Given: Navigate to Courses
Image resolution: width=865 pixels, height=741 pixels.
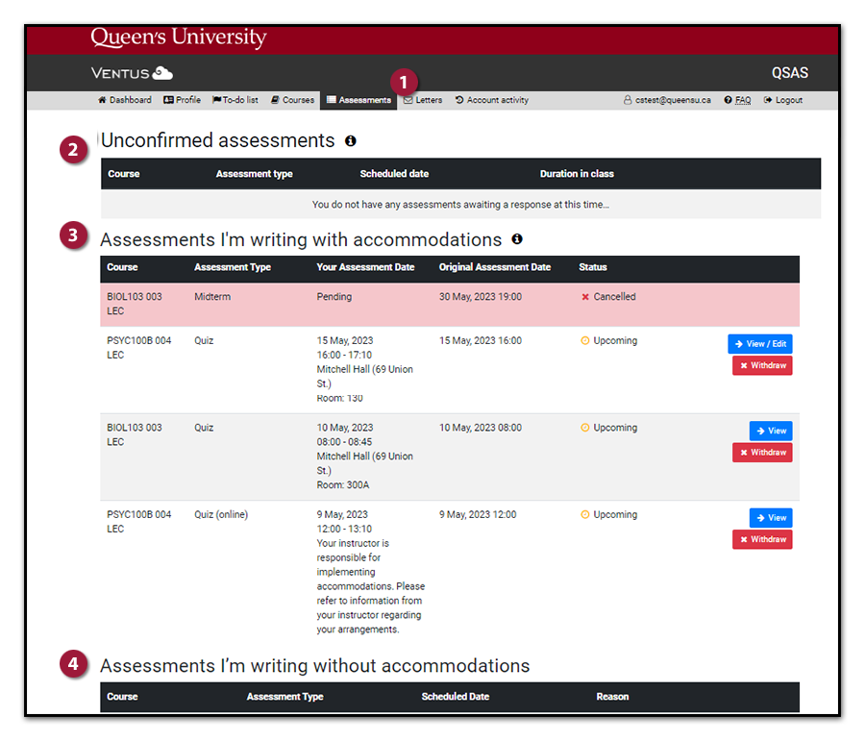Looking at the screenshot, I should point(293,100).
